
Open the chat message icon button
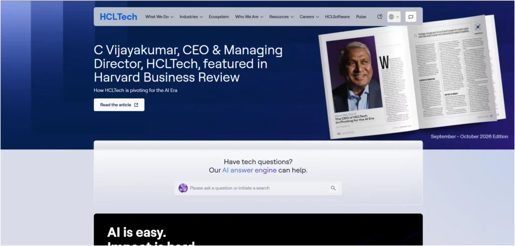(410, 17)
